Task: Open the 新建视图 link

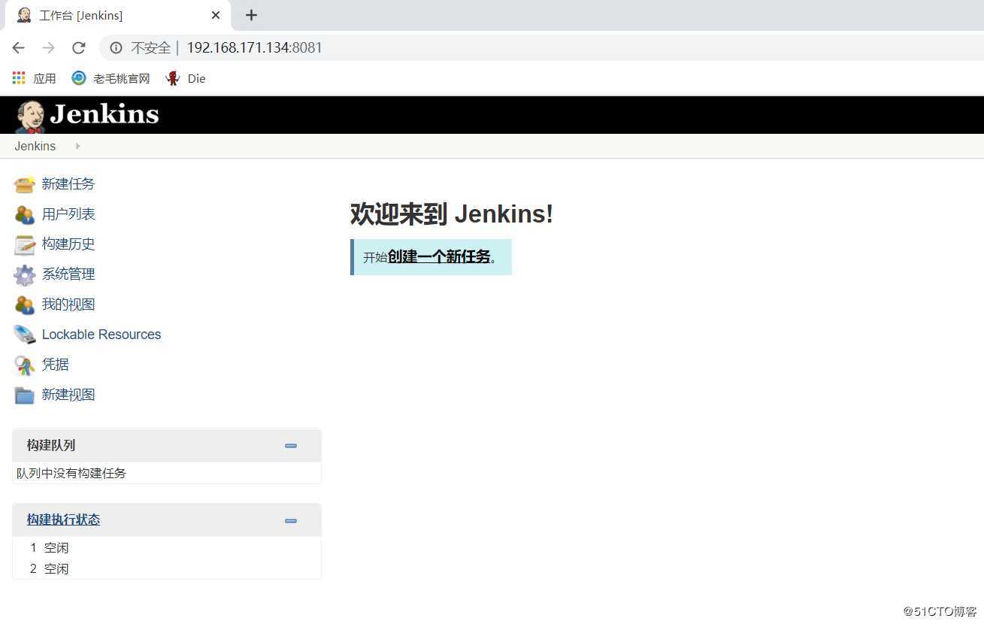Action: 68,395
